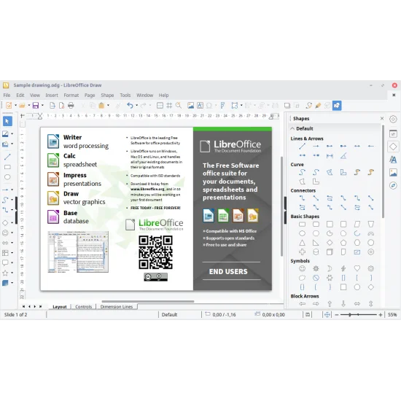Open the Format menu
This screenshot has height=401, width=401.
coord(71,95)
